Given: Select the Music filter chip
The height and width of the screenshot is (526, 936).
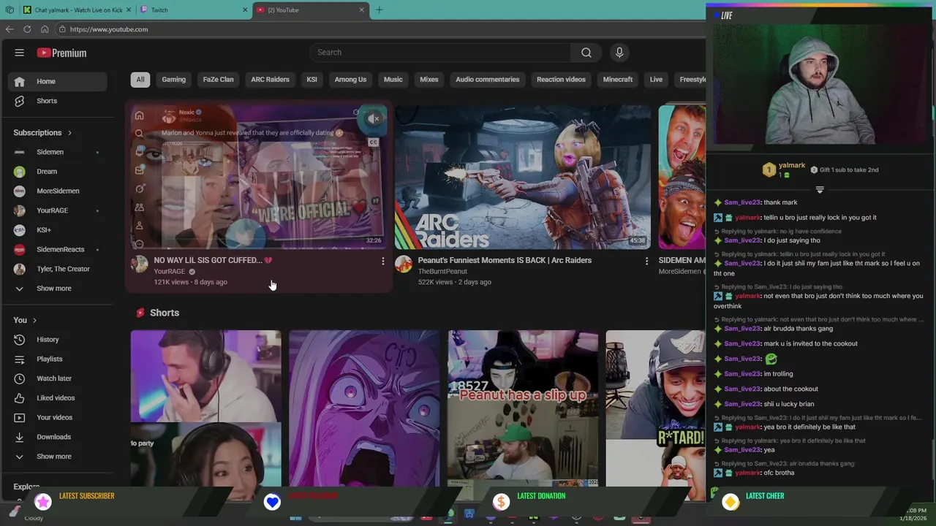Looking at the screenshot, I should pyautogui.click(x=393, y=80).
